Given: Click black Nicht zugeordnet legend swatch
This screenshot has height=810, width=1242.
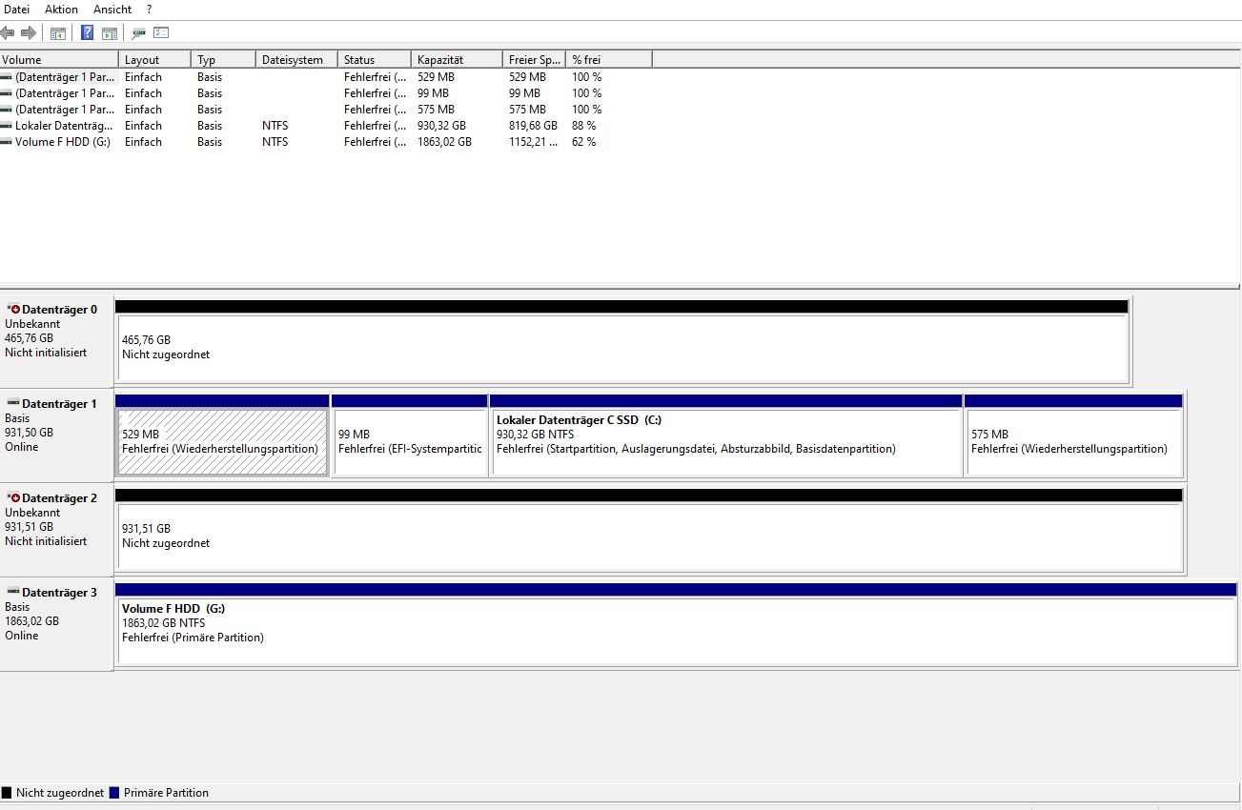Looking at the screenshot, I should click(7, 793).
